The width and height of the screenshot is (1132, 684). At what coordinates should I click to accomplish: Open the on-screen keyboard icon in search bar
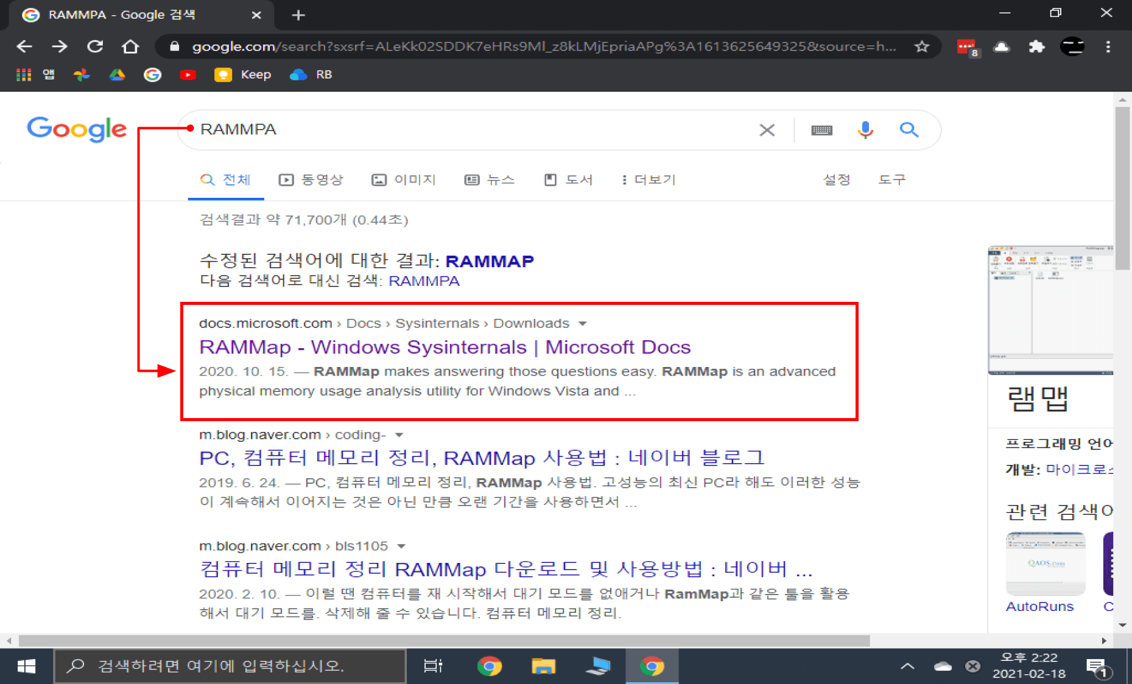821,130
